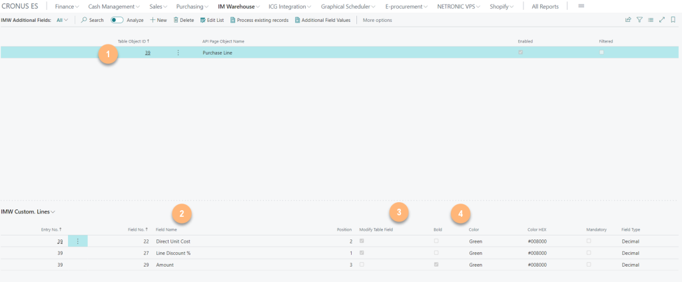This screenshot has height=282, width=682.
Task: Click the list view layout icon
Action: click(x=651, y=19)
